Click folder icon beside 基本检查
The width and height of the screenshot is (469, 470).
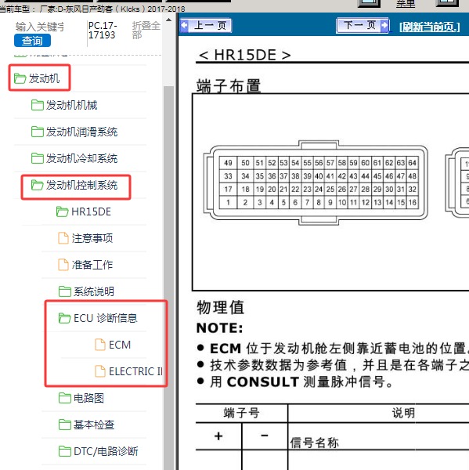tap(65, 425)
